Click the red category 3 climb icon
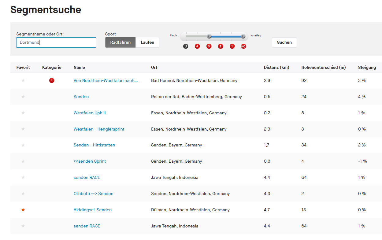382x240 pixels. pyautogui.click(x=209, y=46)
